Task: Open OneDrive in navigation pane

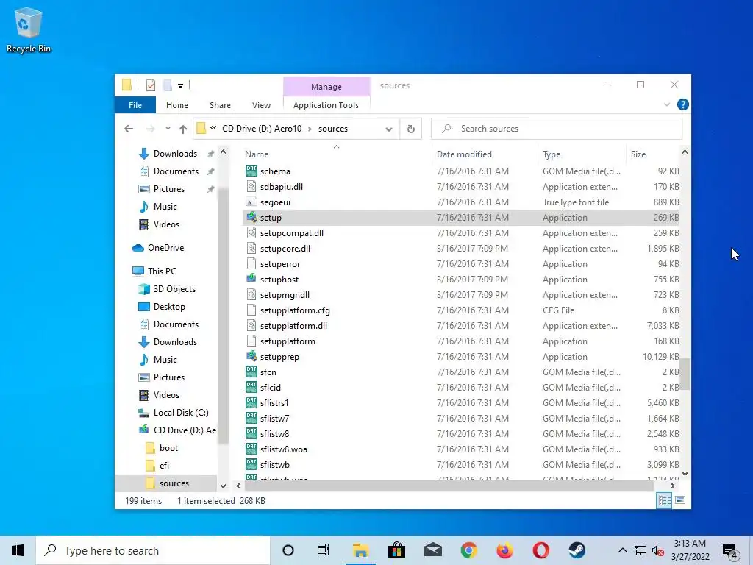Action: coord(165,248)
